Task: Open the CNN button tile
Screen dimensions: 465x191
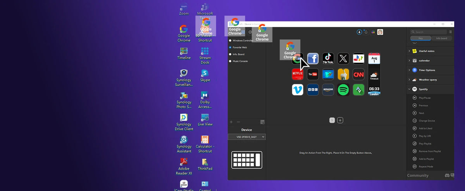Action: [x=358, y=74]
